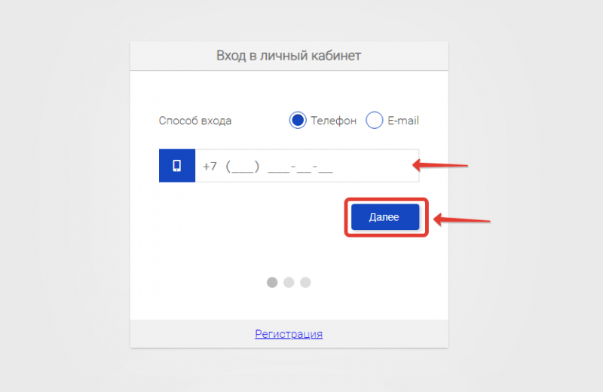603x392 pixels.
Task: Select the E-mail radio button
Action: pyautogui.click(x=374, y=120)
